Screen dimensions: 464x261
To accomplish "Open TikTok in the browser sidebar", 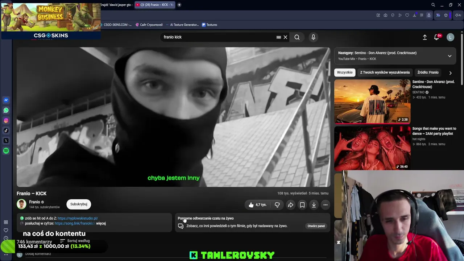I will [x=6, y=130].
